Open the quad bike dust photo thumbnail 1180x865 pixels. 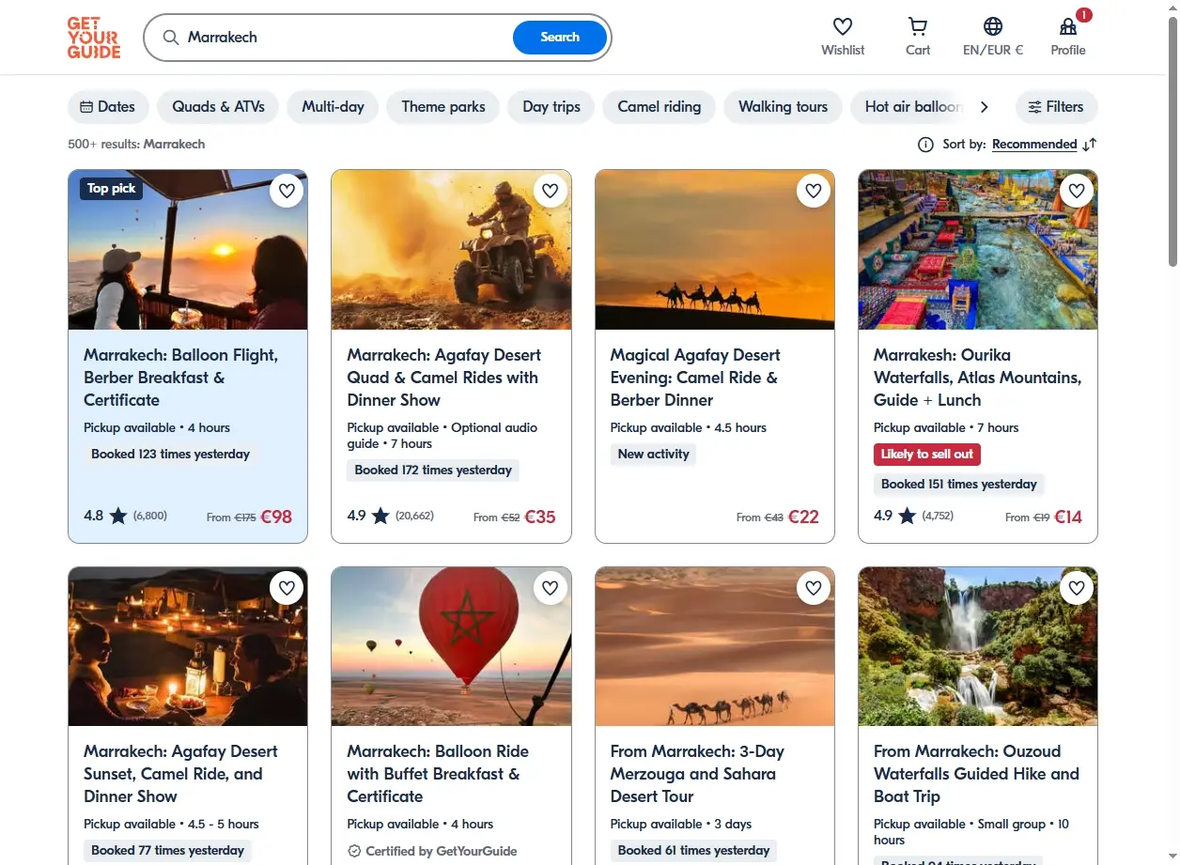[x=451, y=250]
